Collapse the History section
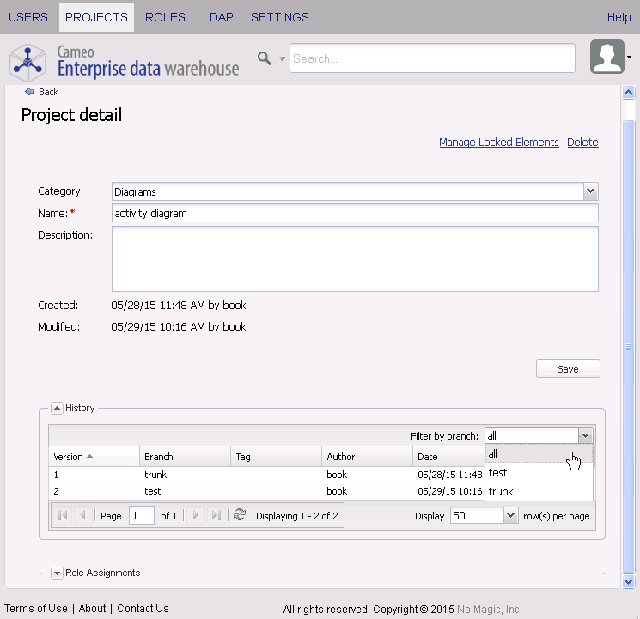This screenshot has height=619, width=640. pos(57,409)
